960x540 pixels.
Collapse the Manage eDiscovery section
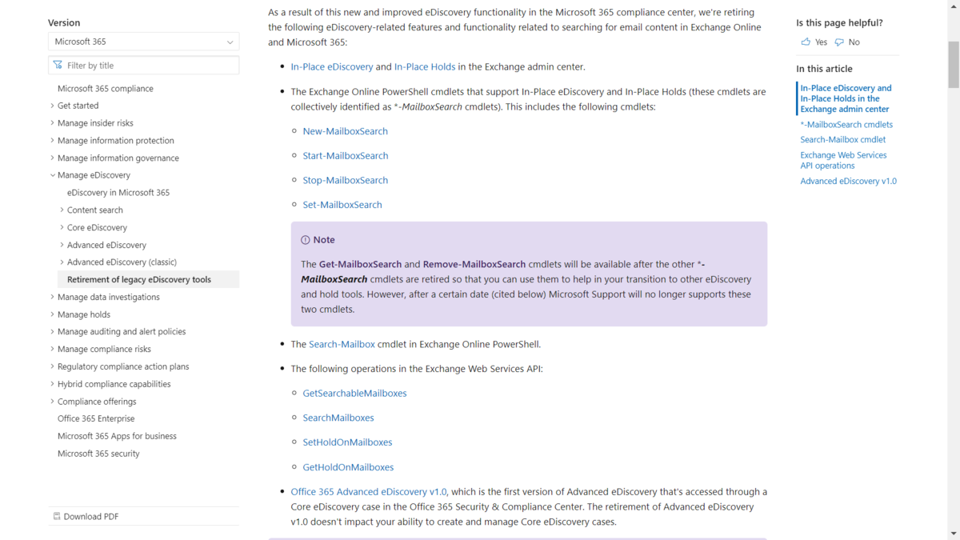coord(53,175)
